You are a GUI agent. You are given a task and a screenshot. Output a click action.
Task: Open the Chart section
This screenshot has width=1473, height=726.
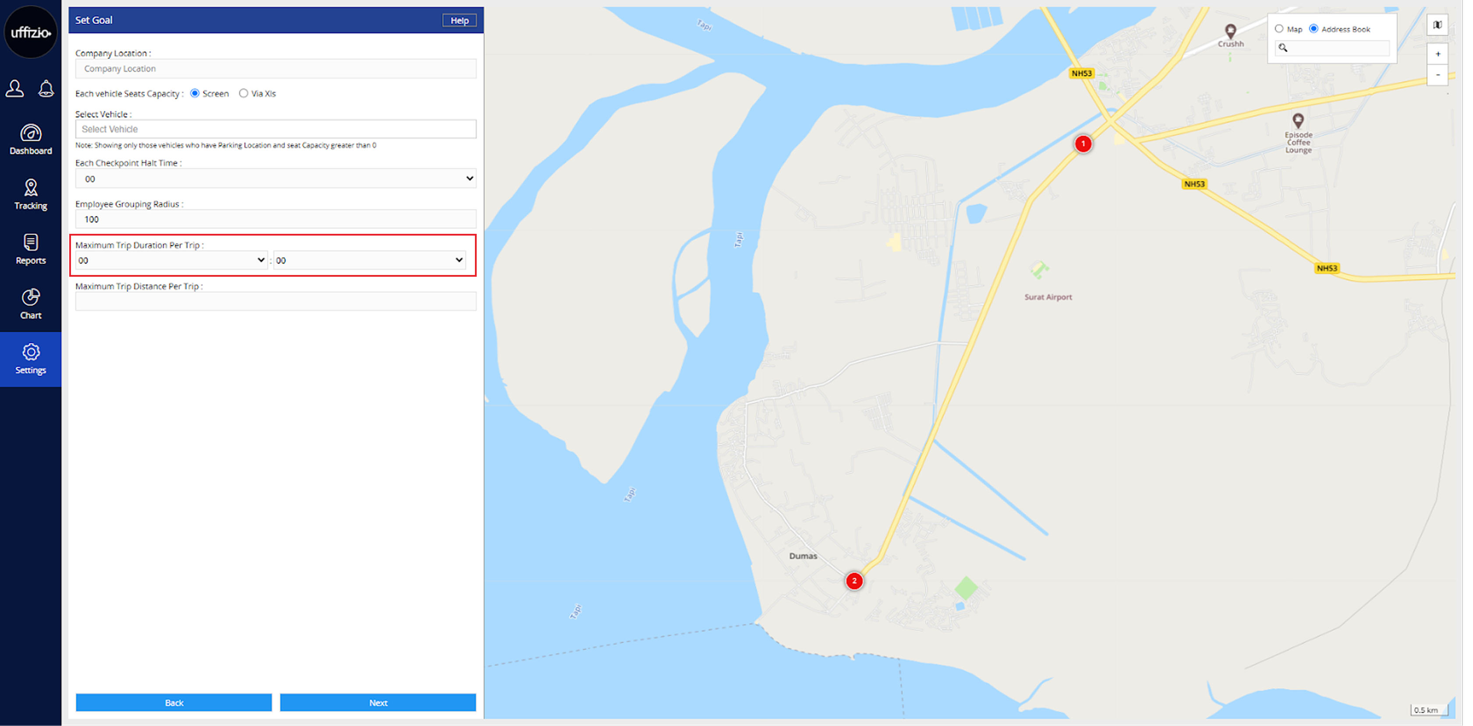30,304
